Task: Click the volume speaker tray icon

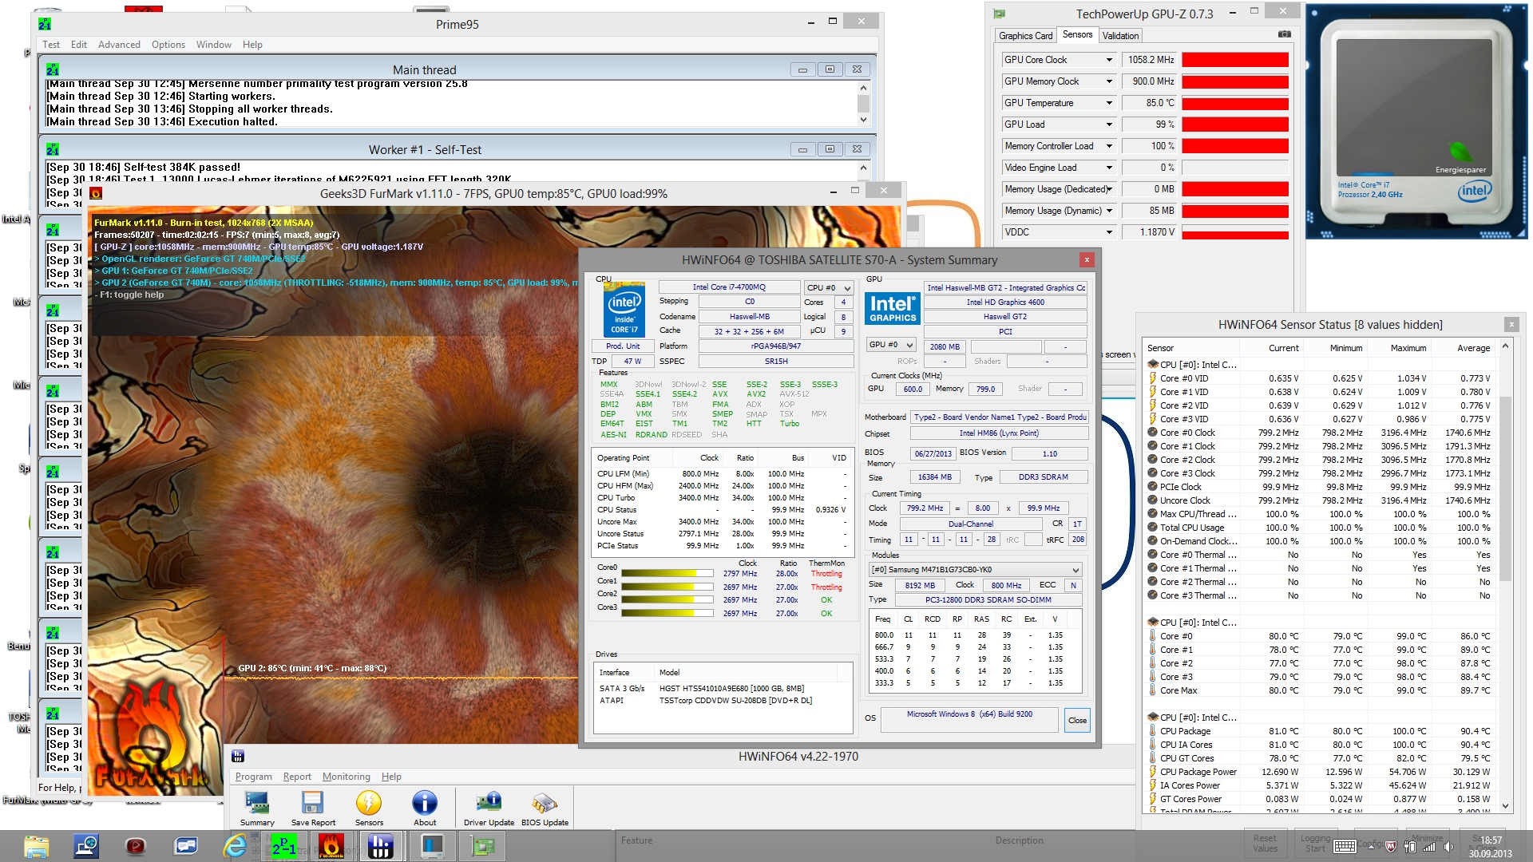Action: pos(1449,847)
